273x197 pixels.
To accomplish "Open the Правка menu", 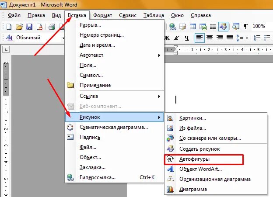I will click(x=36, y=15).
